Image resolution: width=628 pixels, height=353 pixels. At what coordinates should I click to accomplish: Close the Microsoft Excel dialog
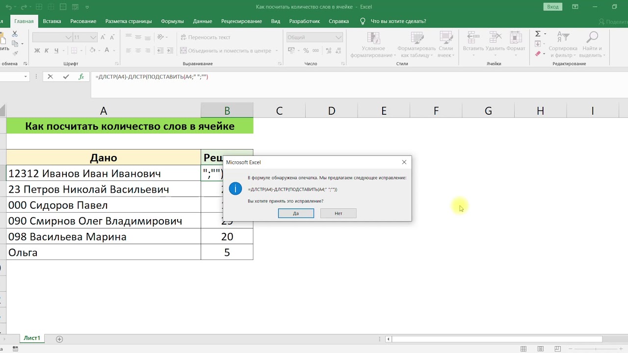point(404,162)
